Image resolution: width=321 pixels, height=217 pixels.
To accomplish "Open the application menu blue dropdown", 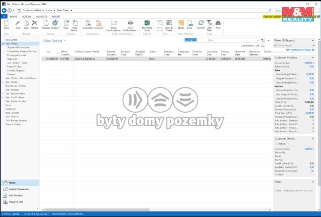I will tap(4, 16).
